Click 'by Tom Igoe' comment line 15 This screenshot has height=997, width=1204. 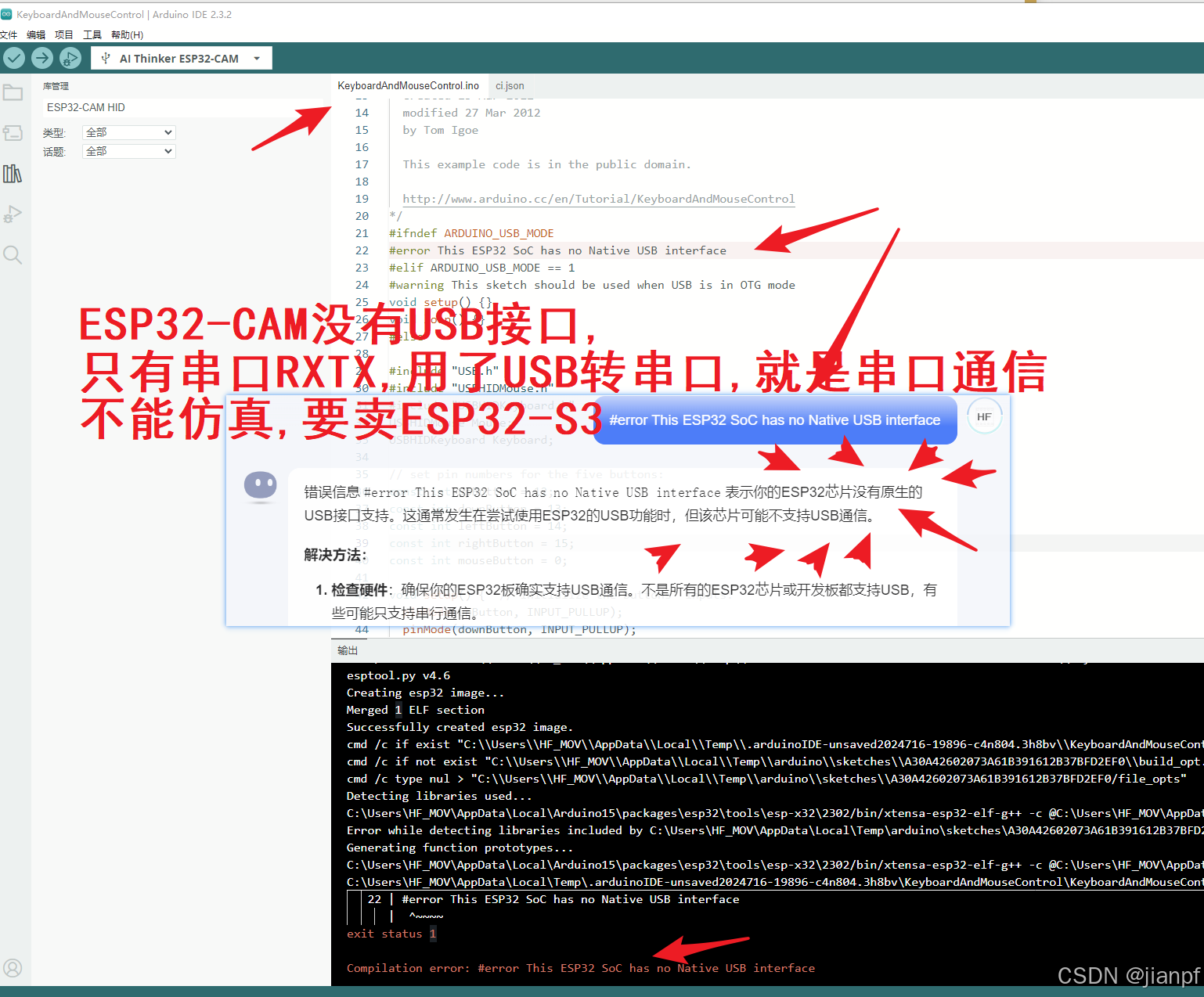[x=441, y=130]
